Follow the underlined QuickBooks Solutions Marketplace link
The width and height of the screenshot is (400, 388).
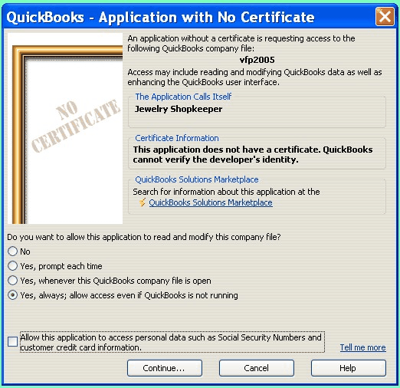click(211, 202)
